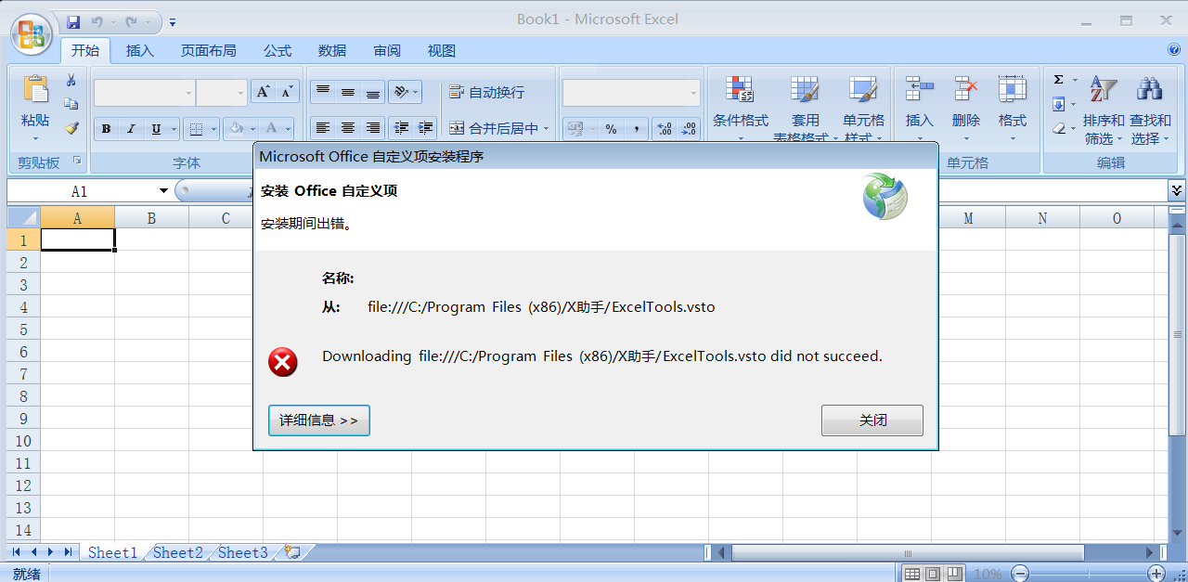Click the AutoSum sigma icon
This screenshot has width=1188, height=582.
coord(1059,80)
